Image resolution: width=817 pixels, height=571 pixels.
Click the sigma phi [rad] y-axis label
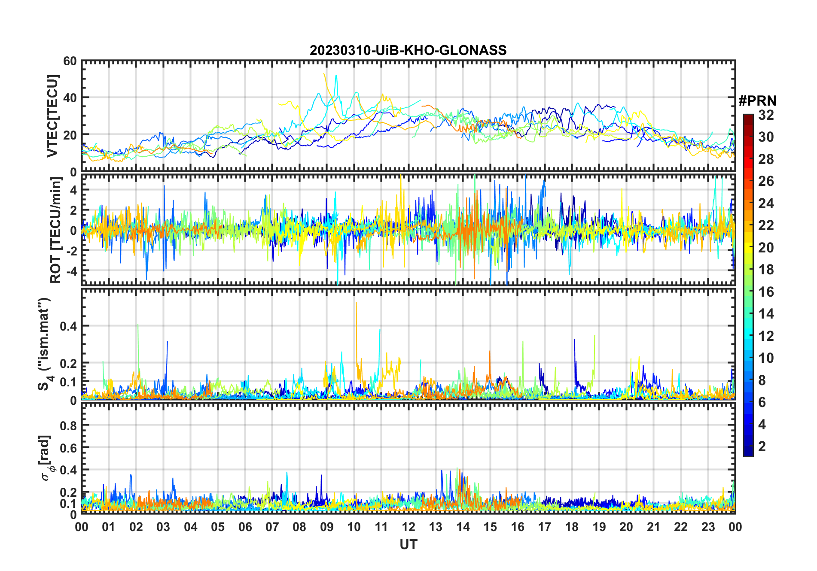point(48,458)
